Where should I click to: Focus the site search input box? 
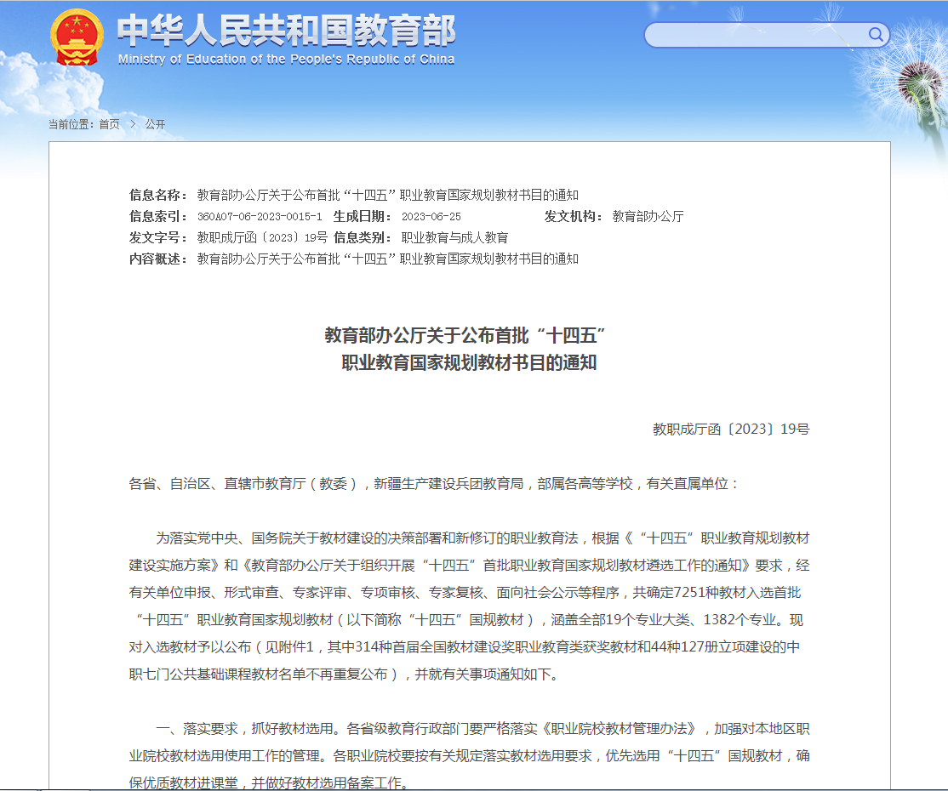coord(756,35)
